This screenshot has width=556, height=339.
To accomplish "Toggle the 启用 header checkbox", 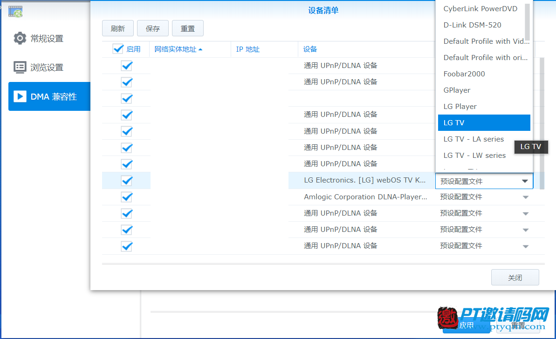I will point(118,49).
